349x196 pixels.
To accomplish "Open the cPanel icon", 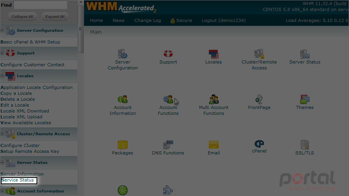I will 259,144.
